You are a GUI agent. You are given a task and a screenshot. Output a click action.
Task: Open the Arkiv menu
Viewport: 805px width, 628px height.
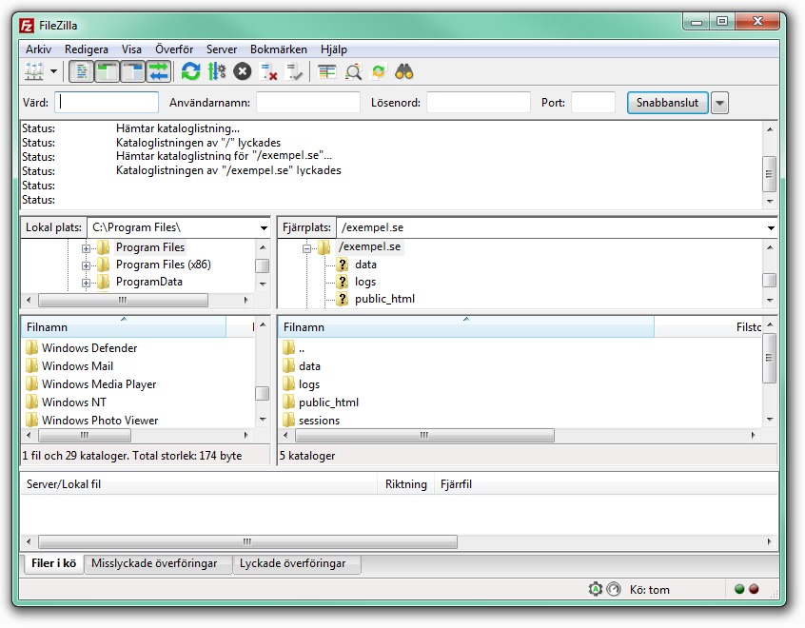pyautogui.click(x=38, y=49)
